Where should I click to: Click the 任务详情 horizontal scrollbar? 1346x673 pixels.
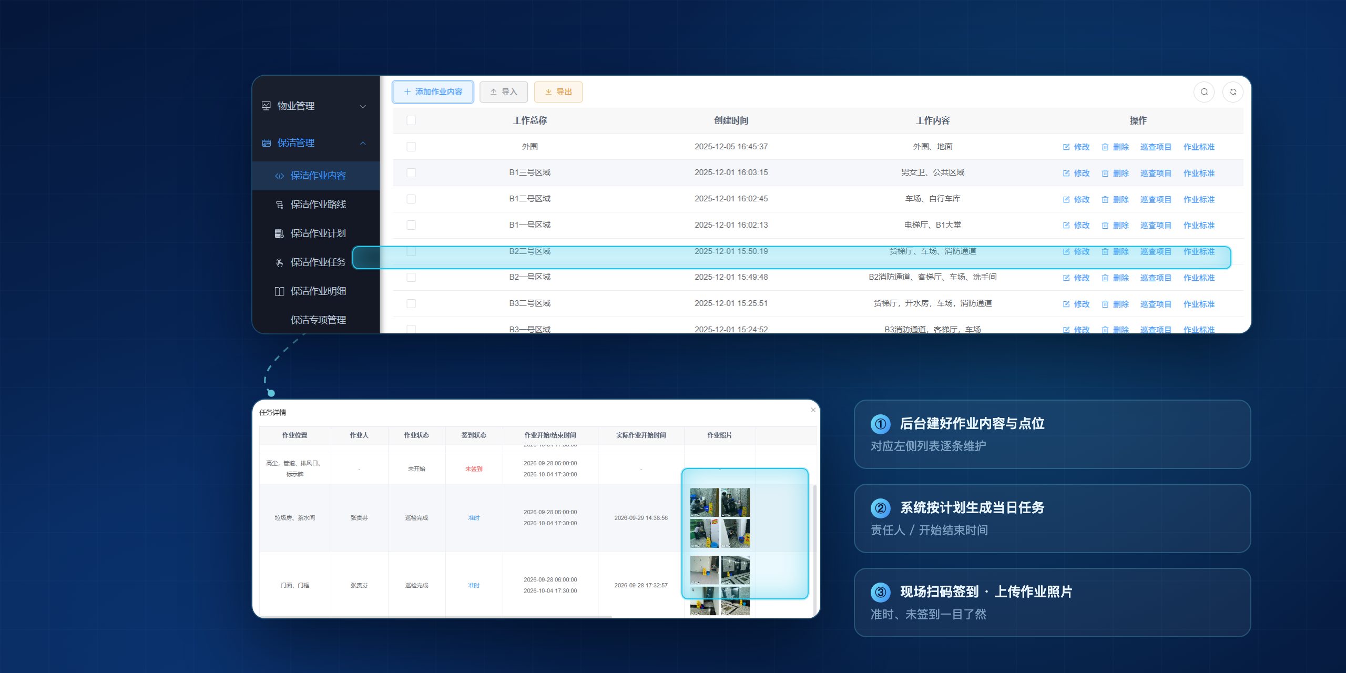point(435,617)
